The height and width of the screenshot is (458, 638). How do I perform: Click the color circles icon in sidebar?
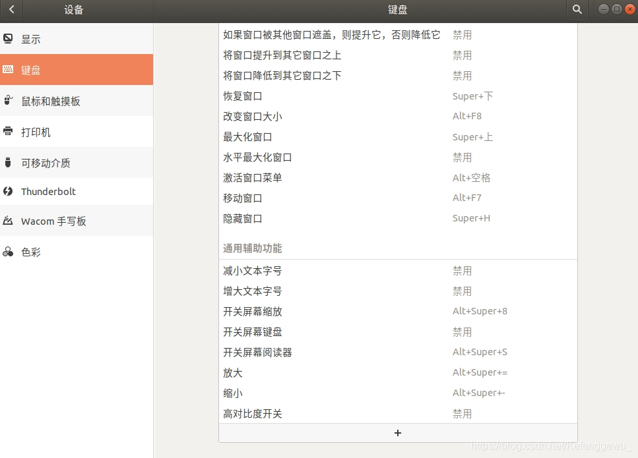[8, 252]
